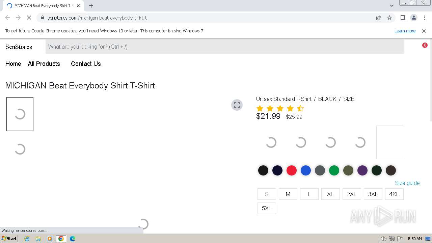Screen dimensions: 432x243
Task: Click the Learn more link
Action: pyautogui.click(x=405, y=31)
